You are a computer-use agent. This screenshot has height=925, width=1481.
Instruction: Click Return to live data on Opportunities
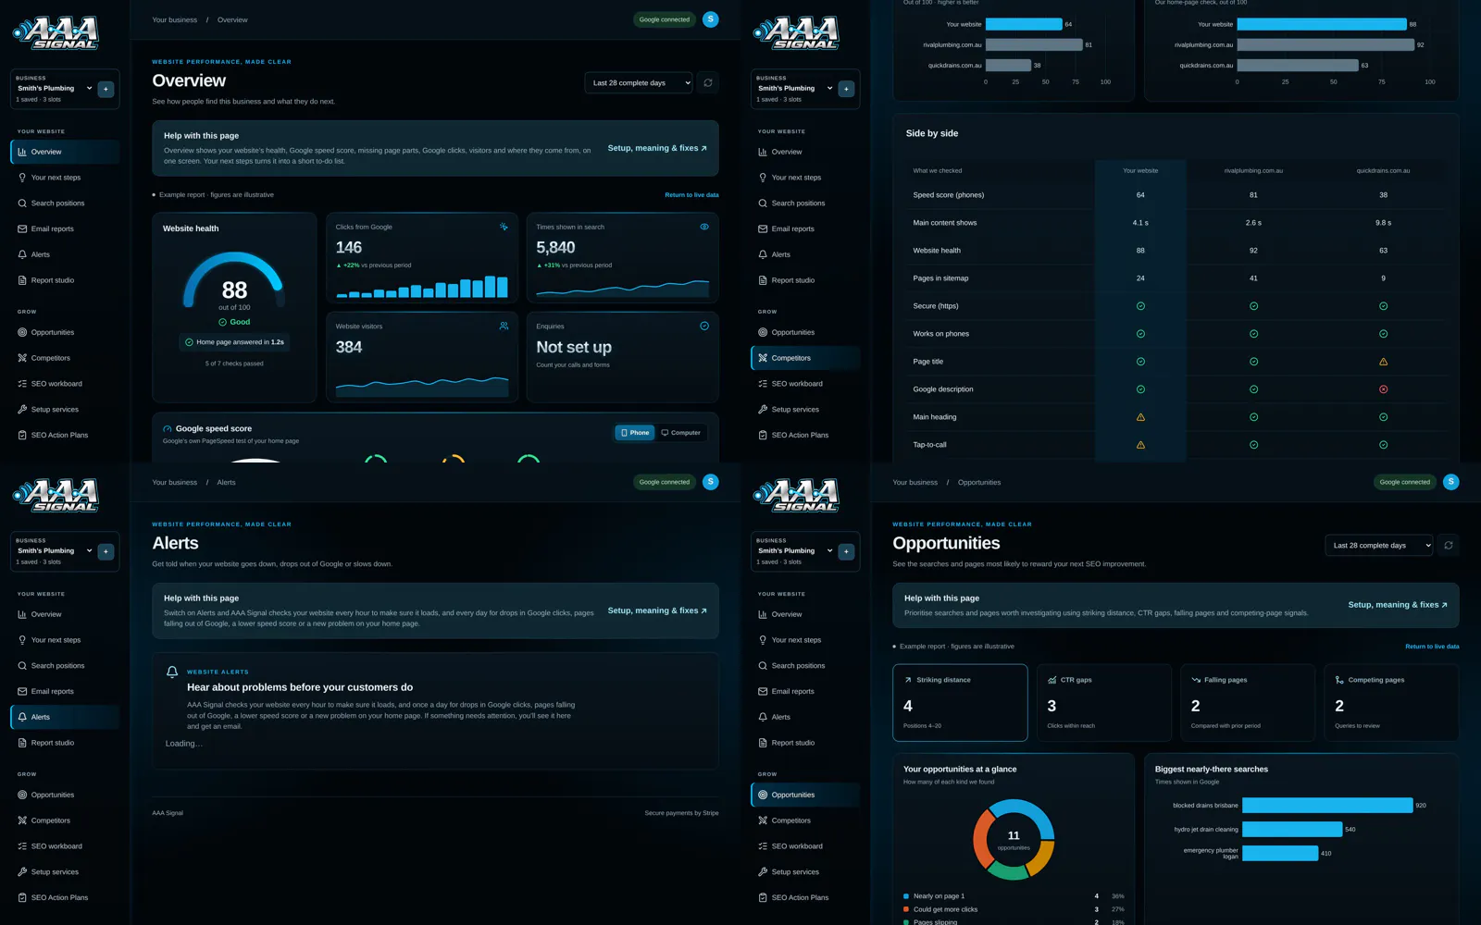coord(1432,647)
